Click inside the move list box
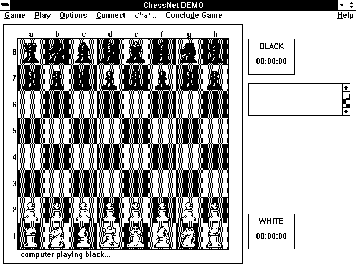Viewport: 356px width, 267px height. 295,100
